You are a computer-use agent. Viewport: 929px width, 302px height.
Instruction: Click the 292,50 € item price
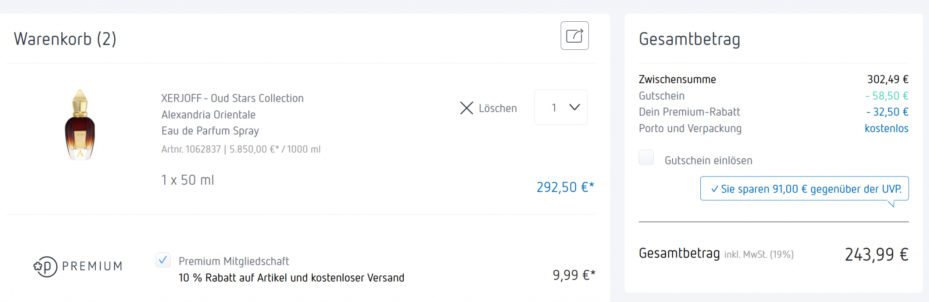[565, 187]
